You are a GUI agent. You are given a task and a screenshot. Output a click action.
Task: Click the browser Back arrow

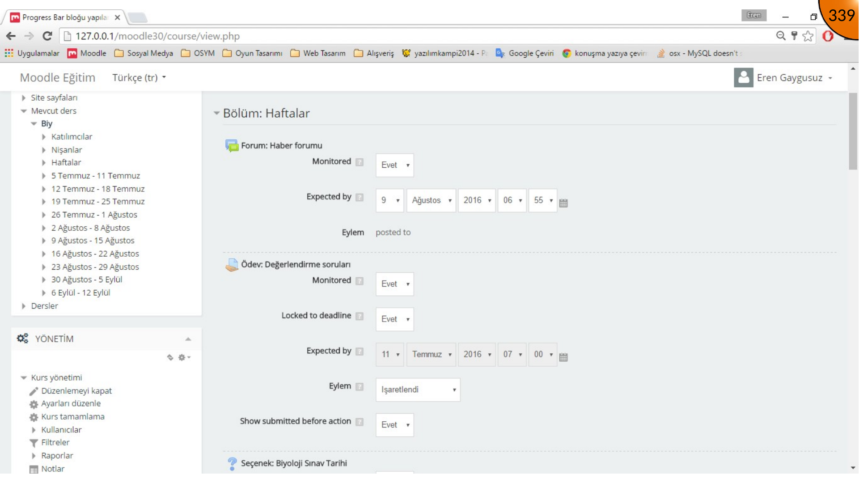point(11,36)
